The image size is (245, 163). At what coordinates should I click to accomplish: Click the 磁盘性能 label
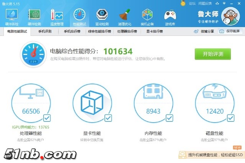214,133
